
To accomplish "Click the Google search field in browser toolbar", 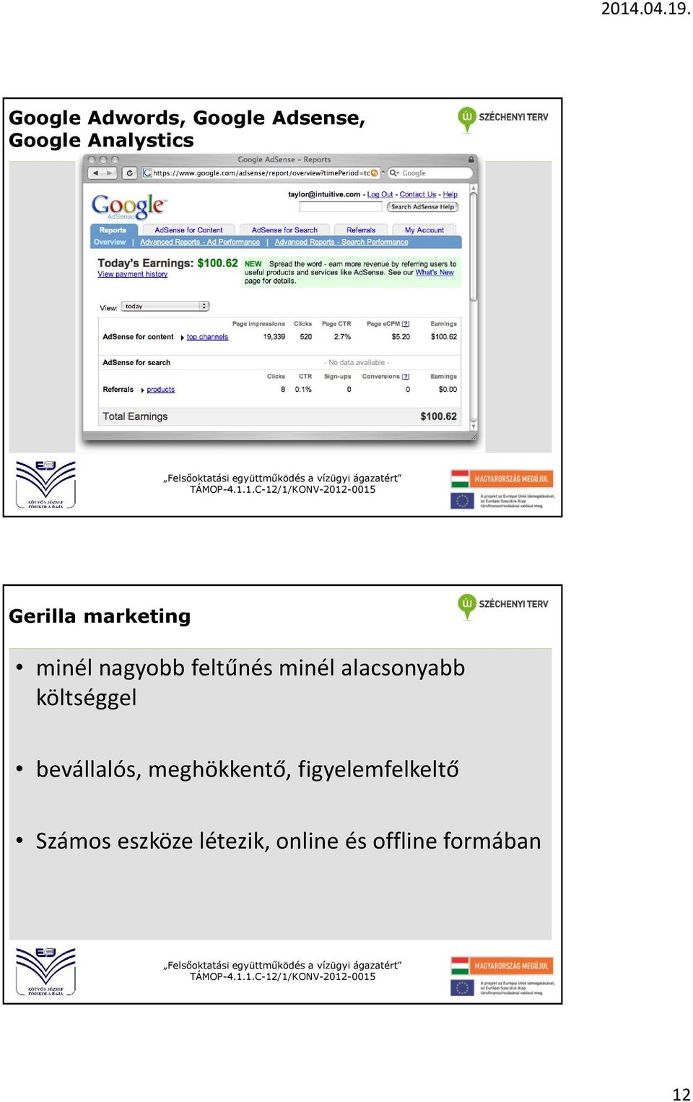I will point(430,173).
